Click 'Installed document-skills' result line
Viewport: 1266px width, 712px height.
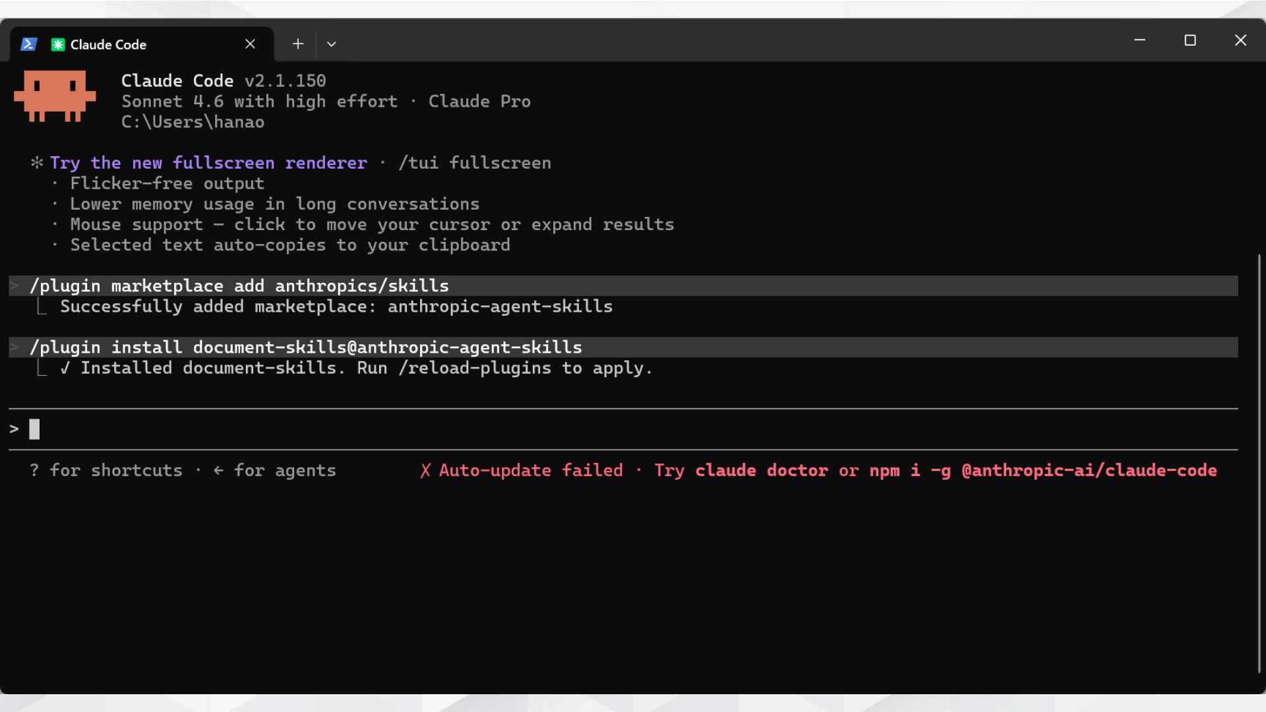tap(356, 368)
